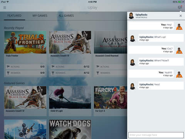Focus the 'Enter your message here' field
The image size is (185, 139).
point(156,135)
